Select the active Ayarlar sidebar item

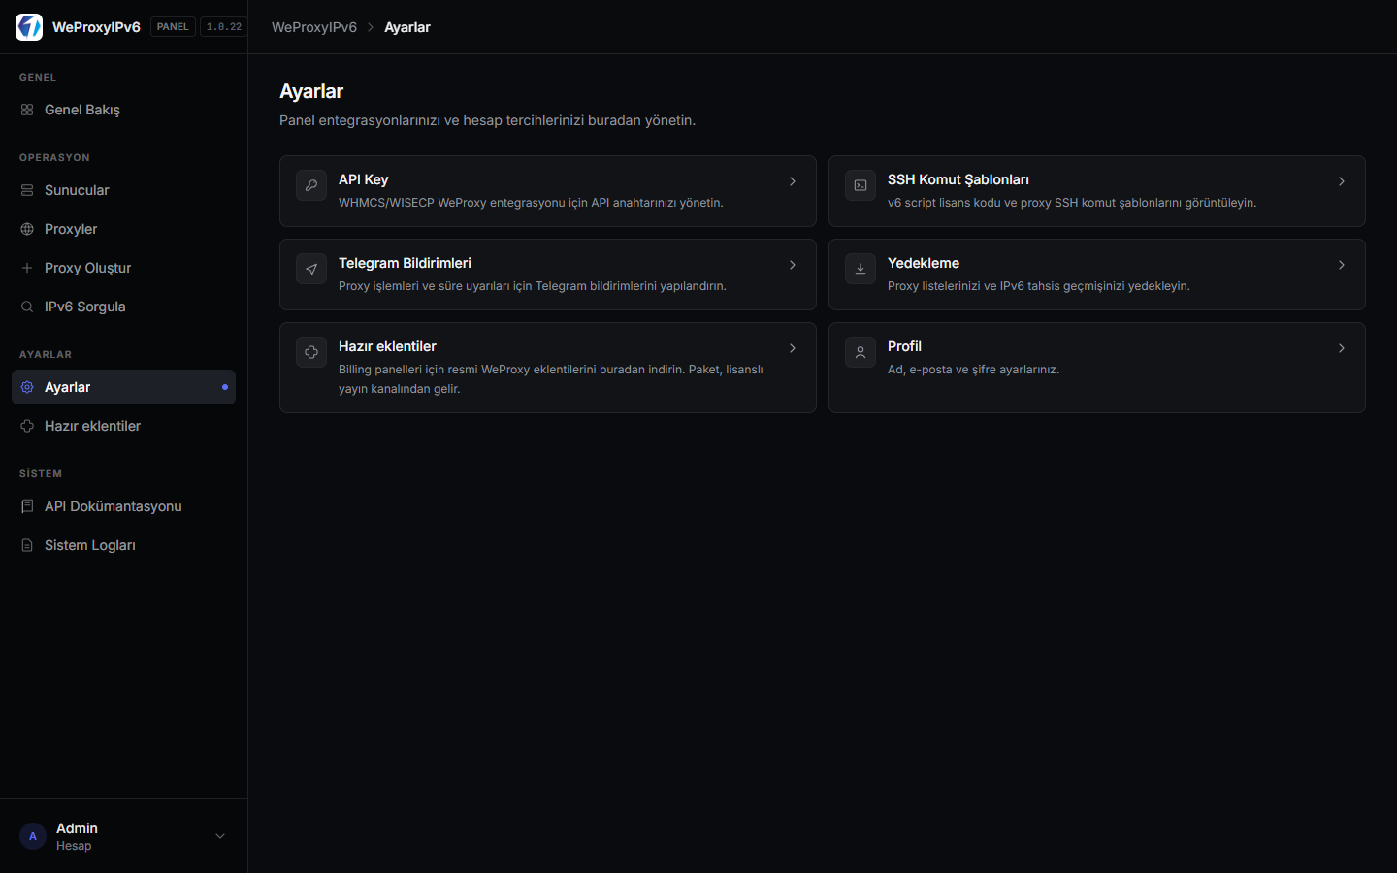(x=123, y=387)
